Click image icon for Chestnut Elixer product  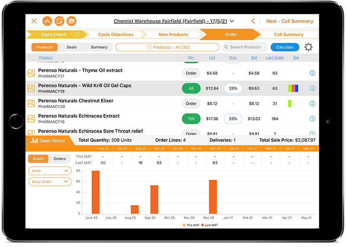point(31,104)
